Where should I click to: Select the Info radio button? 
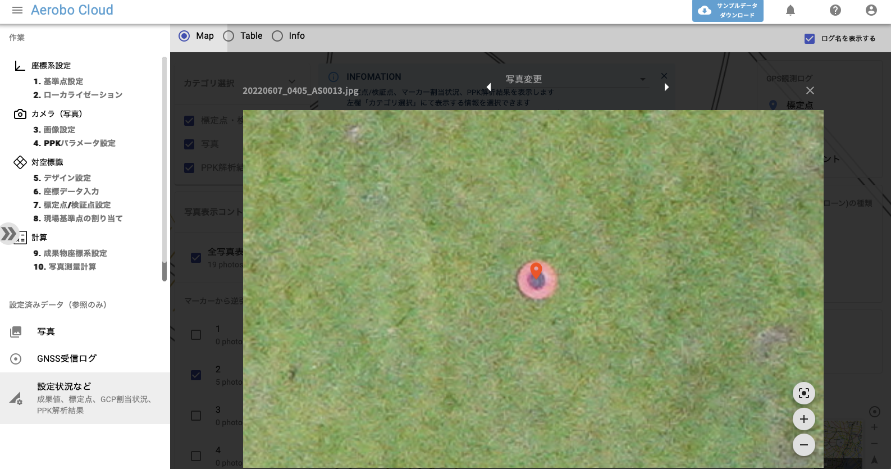click(x=277, y=36)
